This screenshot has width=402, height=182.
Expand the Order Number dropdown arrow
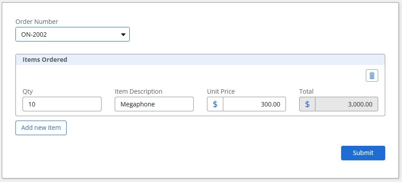coord(123,34)
